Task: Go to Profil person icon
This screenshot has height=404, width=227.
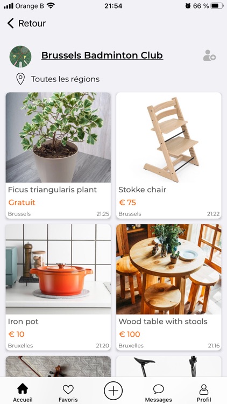Action: pos(204,389)
